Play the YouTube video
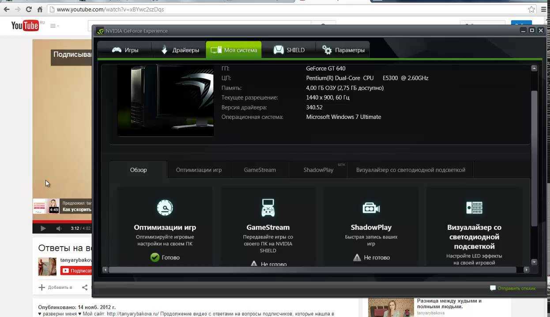 pos(43,228)
